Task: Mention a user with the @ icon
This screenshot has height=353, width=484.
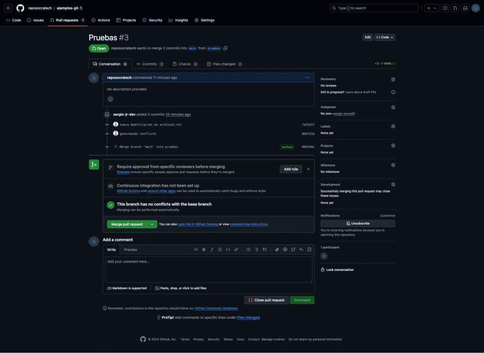Action: [285, 250]
